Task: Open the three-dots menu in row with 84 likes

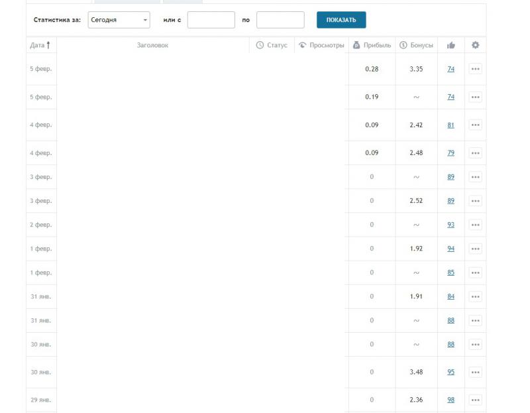Action: tap(475, 296)
